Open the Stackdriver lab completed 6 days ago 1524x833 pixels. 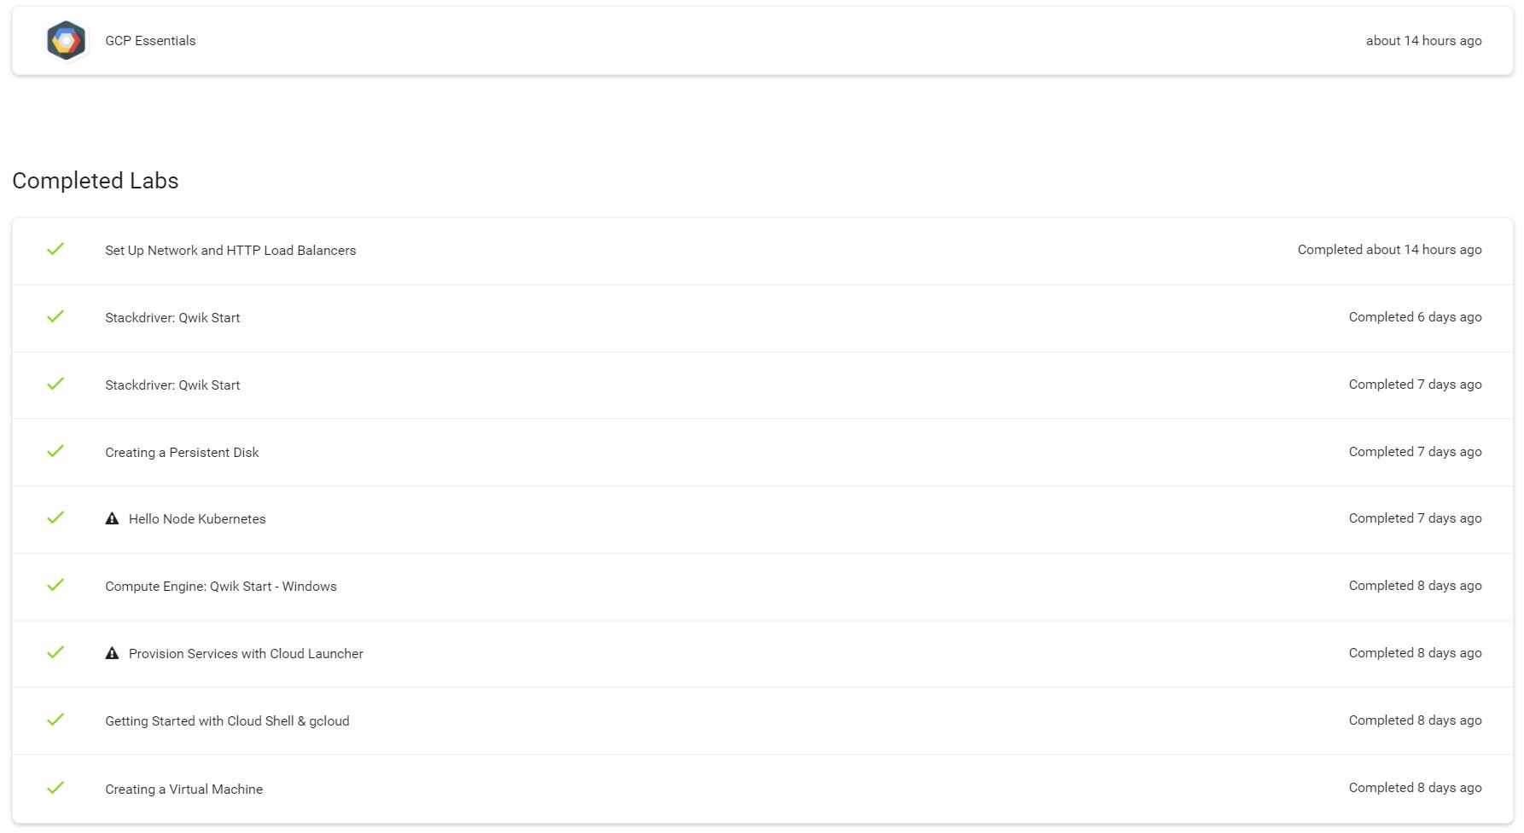pos(172,318)
